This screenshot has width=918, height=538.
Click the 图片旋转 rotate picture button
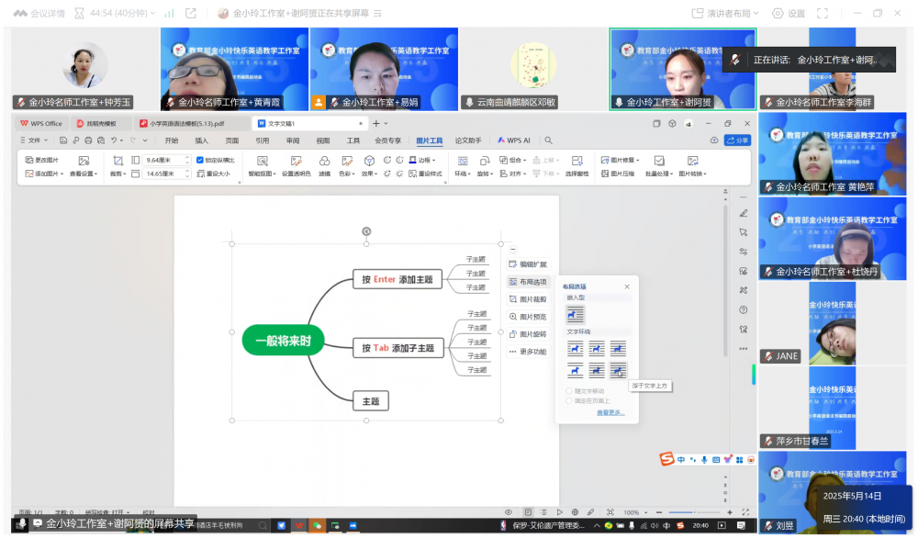click(x=528, y=334)
